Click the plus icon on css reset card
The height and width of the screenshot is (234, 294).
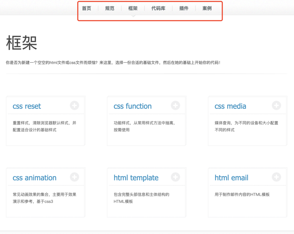[74, 105]
